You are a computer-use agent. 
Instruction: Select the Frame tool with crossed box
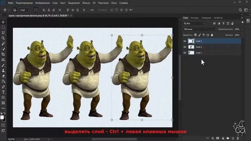(x=3, y=103)
